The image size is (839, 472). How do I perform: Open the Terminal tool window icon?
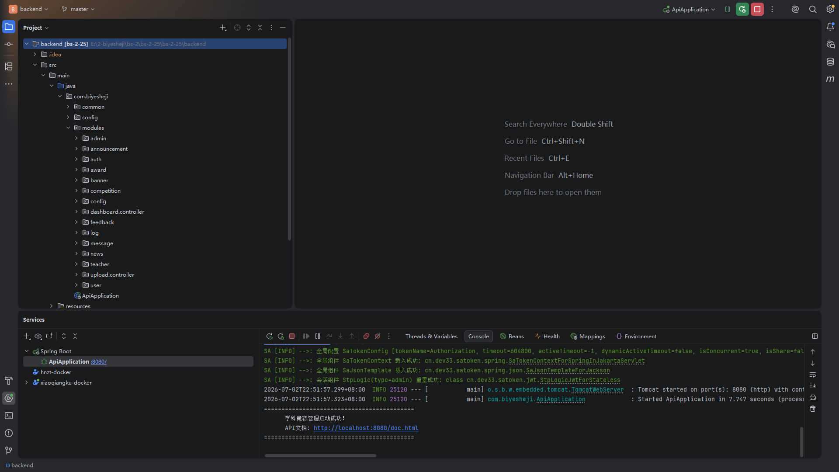pos(9,416)
